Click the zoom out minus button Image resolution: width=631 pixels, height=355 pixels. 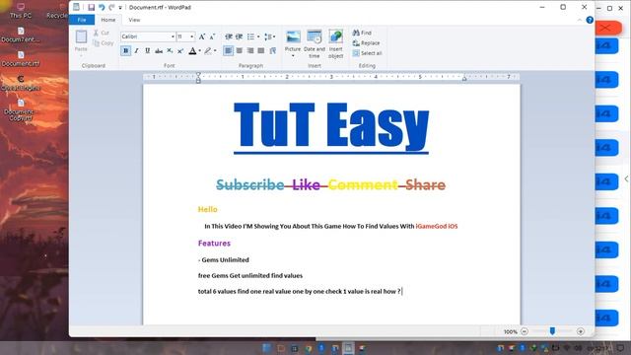pos(524,331)
